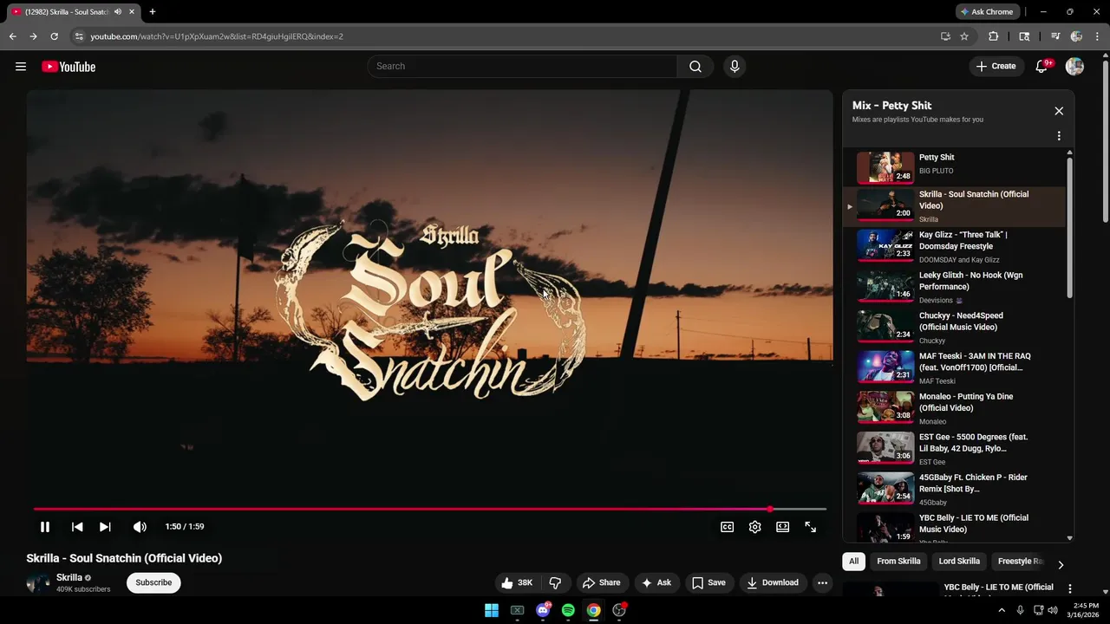Play 45GBaby Rider Remix
This screenshot has height=624, width=1110.
[x=954, y=489]
